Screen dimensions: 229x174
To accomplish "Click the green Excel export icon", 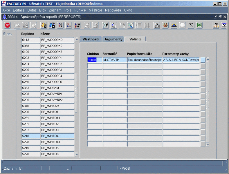I will [199, 26].
